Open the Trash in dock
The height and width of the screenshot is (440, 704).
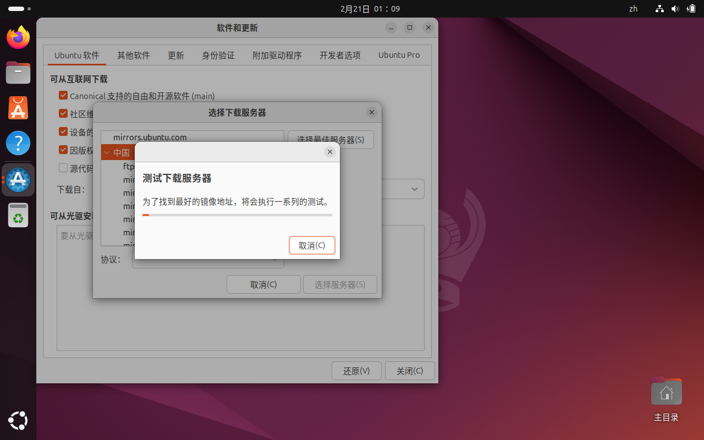18,215
